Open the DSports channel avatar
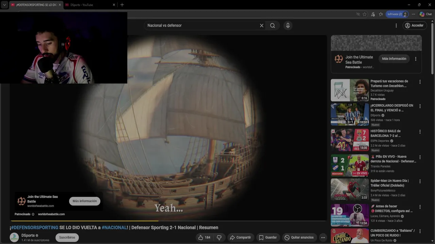This screenshot has height=244, width=435. click(x=14, y=238)
